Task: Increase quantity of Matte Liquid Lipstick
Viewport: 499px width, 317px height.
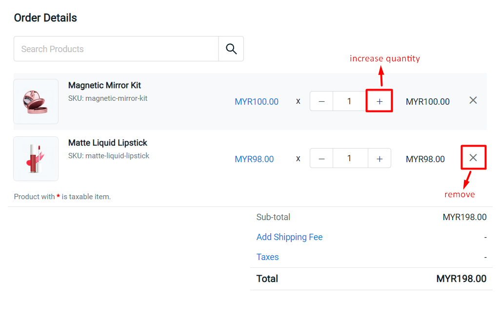Action: point(379,158)
